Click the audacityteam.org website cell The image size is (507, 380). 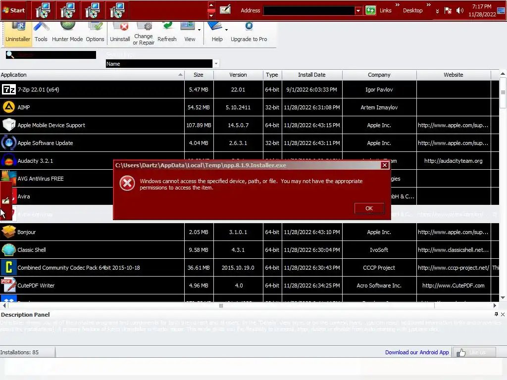(454, 161)
